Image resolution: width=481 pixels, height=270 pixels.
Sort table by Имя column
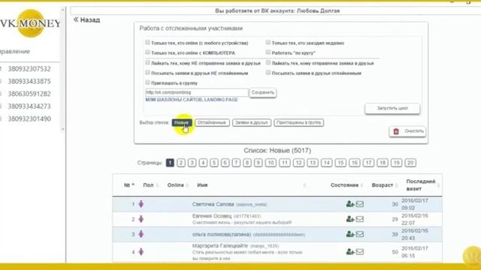pyautogui.click(x=202, y=185)
